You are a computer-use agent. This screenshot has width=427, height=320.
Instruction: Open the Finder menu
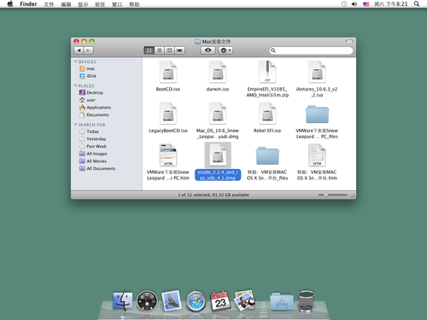pyautogui.click(x=28, y=4)
